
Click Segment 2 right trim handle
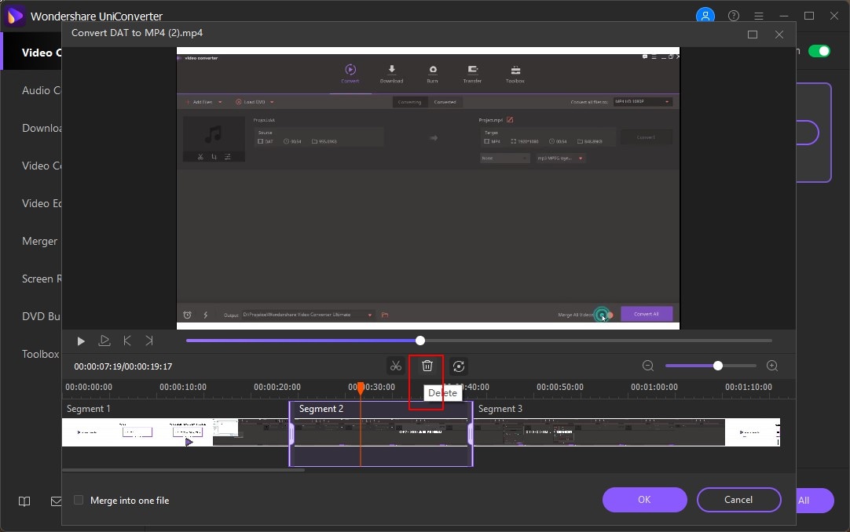point(470,433)
